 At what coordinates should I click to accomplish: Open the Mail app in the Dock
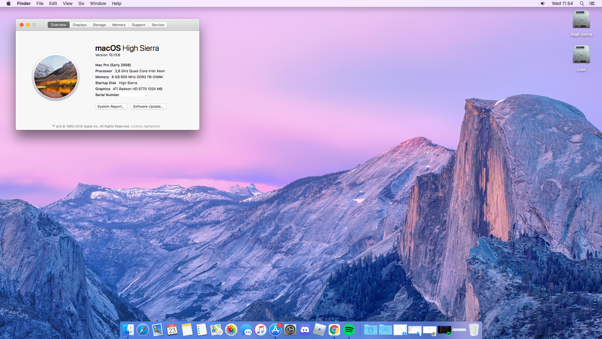157,330
